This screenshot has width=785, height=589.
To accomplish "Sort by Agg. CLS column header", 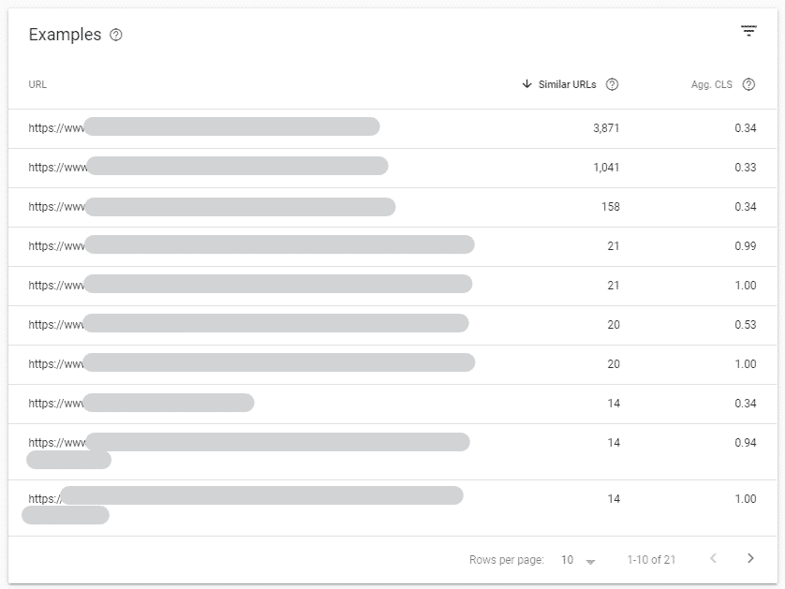I will tap(711, 84).
